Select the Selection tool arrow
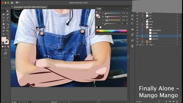The image size is (183, 103). [x=3, y=11]
